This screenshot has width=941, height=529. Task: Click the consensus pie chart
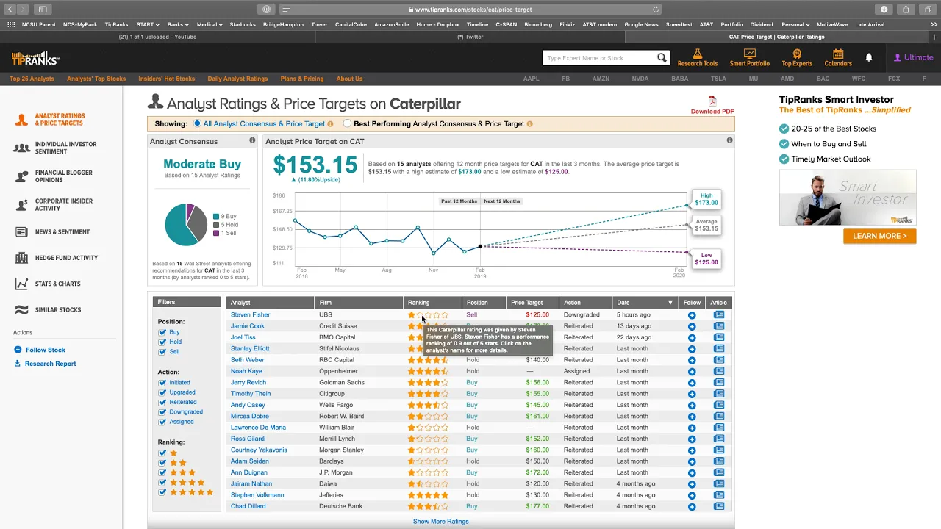(x=186, y=225)
